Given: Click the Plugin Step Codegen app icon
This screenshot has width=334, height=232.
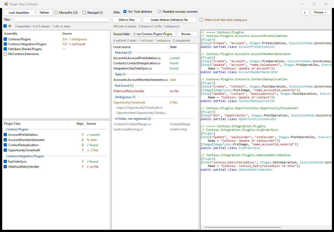Looking at the screenshot, I should click(x=6, y=4).
